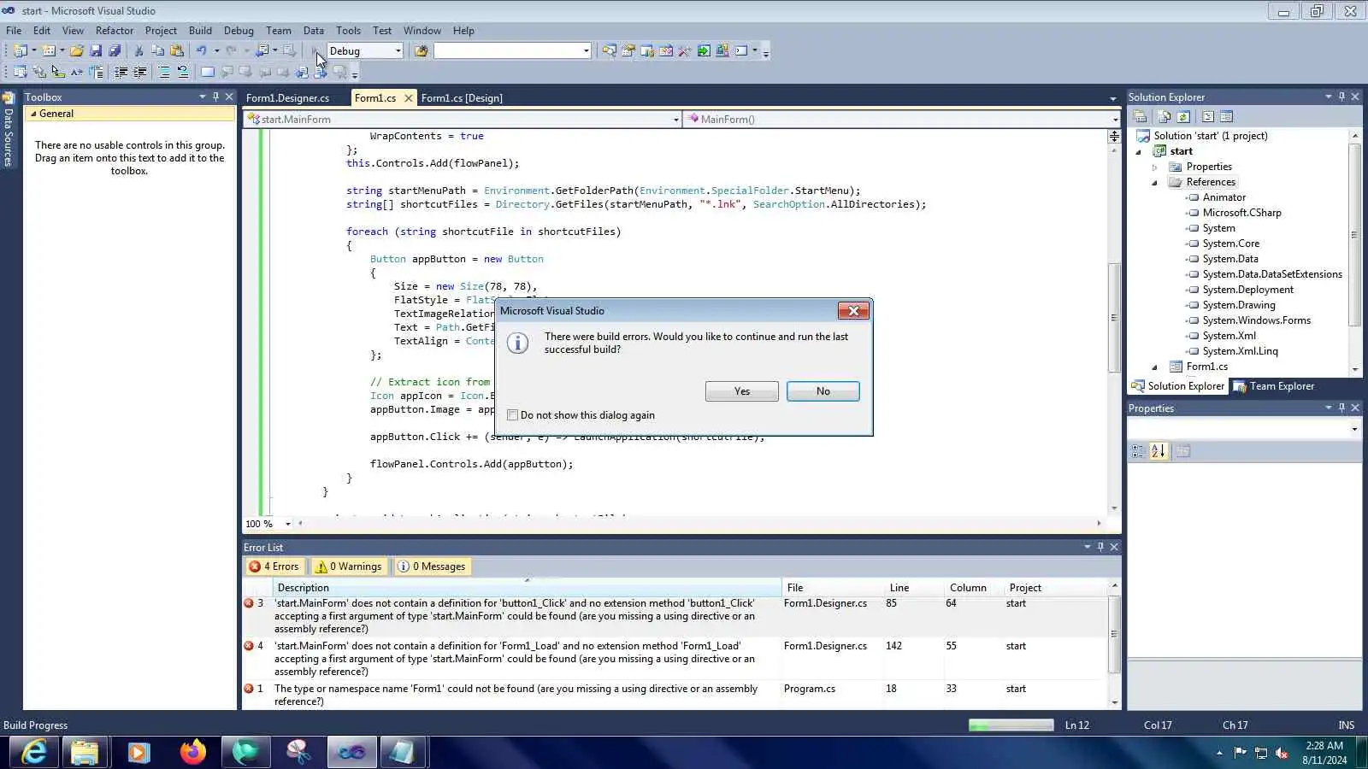Click the Paste clipboard toolbar icon

click(x=177, y=51)
